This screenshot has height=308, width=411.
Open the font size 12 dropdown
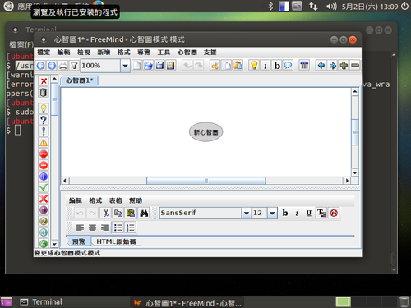coord(272,213)
